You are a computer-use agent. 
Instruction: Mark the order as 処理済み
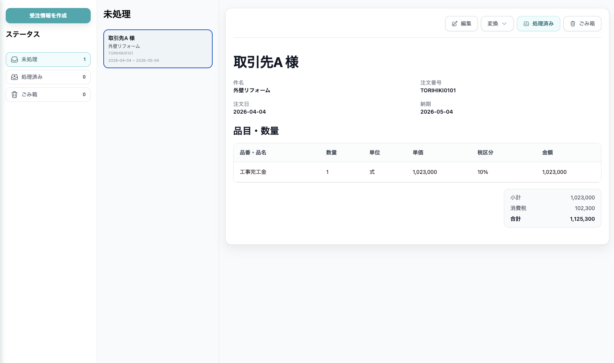pos(538,23)
